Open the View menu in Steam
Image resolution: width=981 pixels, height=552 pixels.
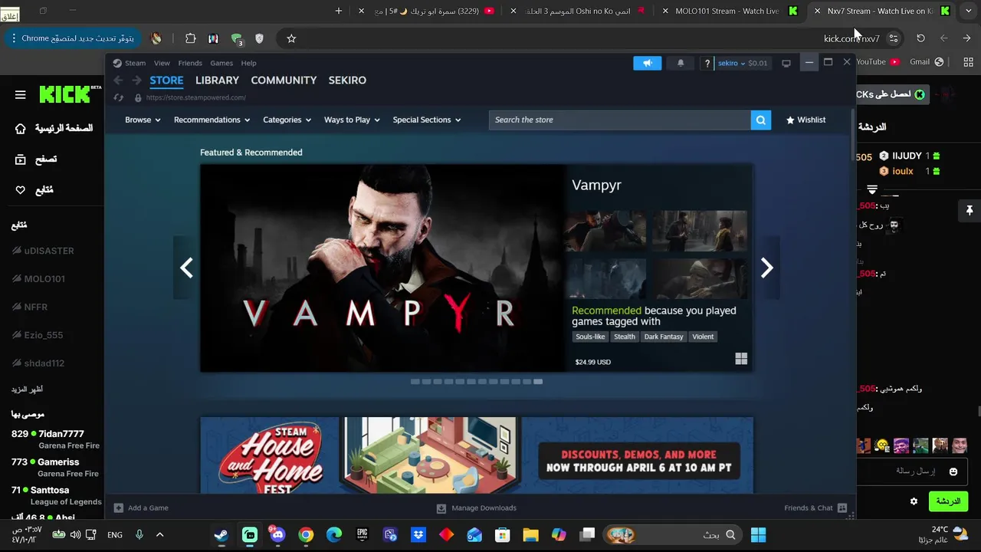pos(162,63)
